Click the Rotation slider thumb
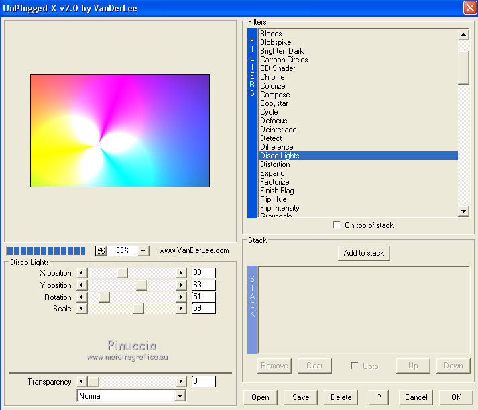478x410 pixels. click(x=105, y=297)
